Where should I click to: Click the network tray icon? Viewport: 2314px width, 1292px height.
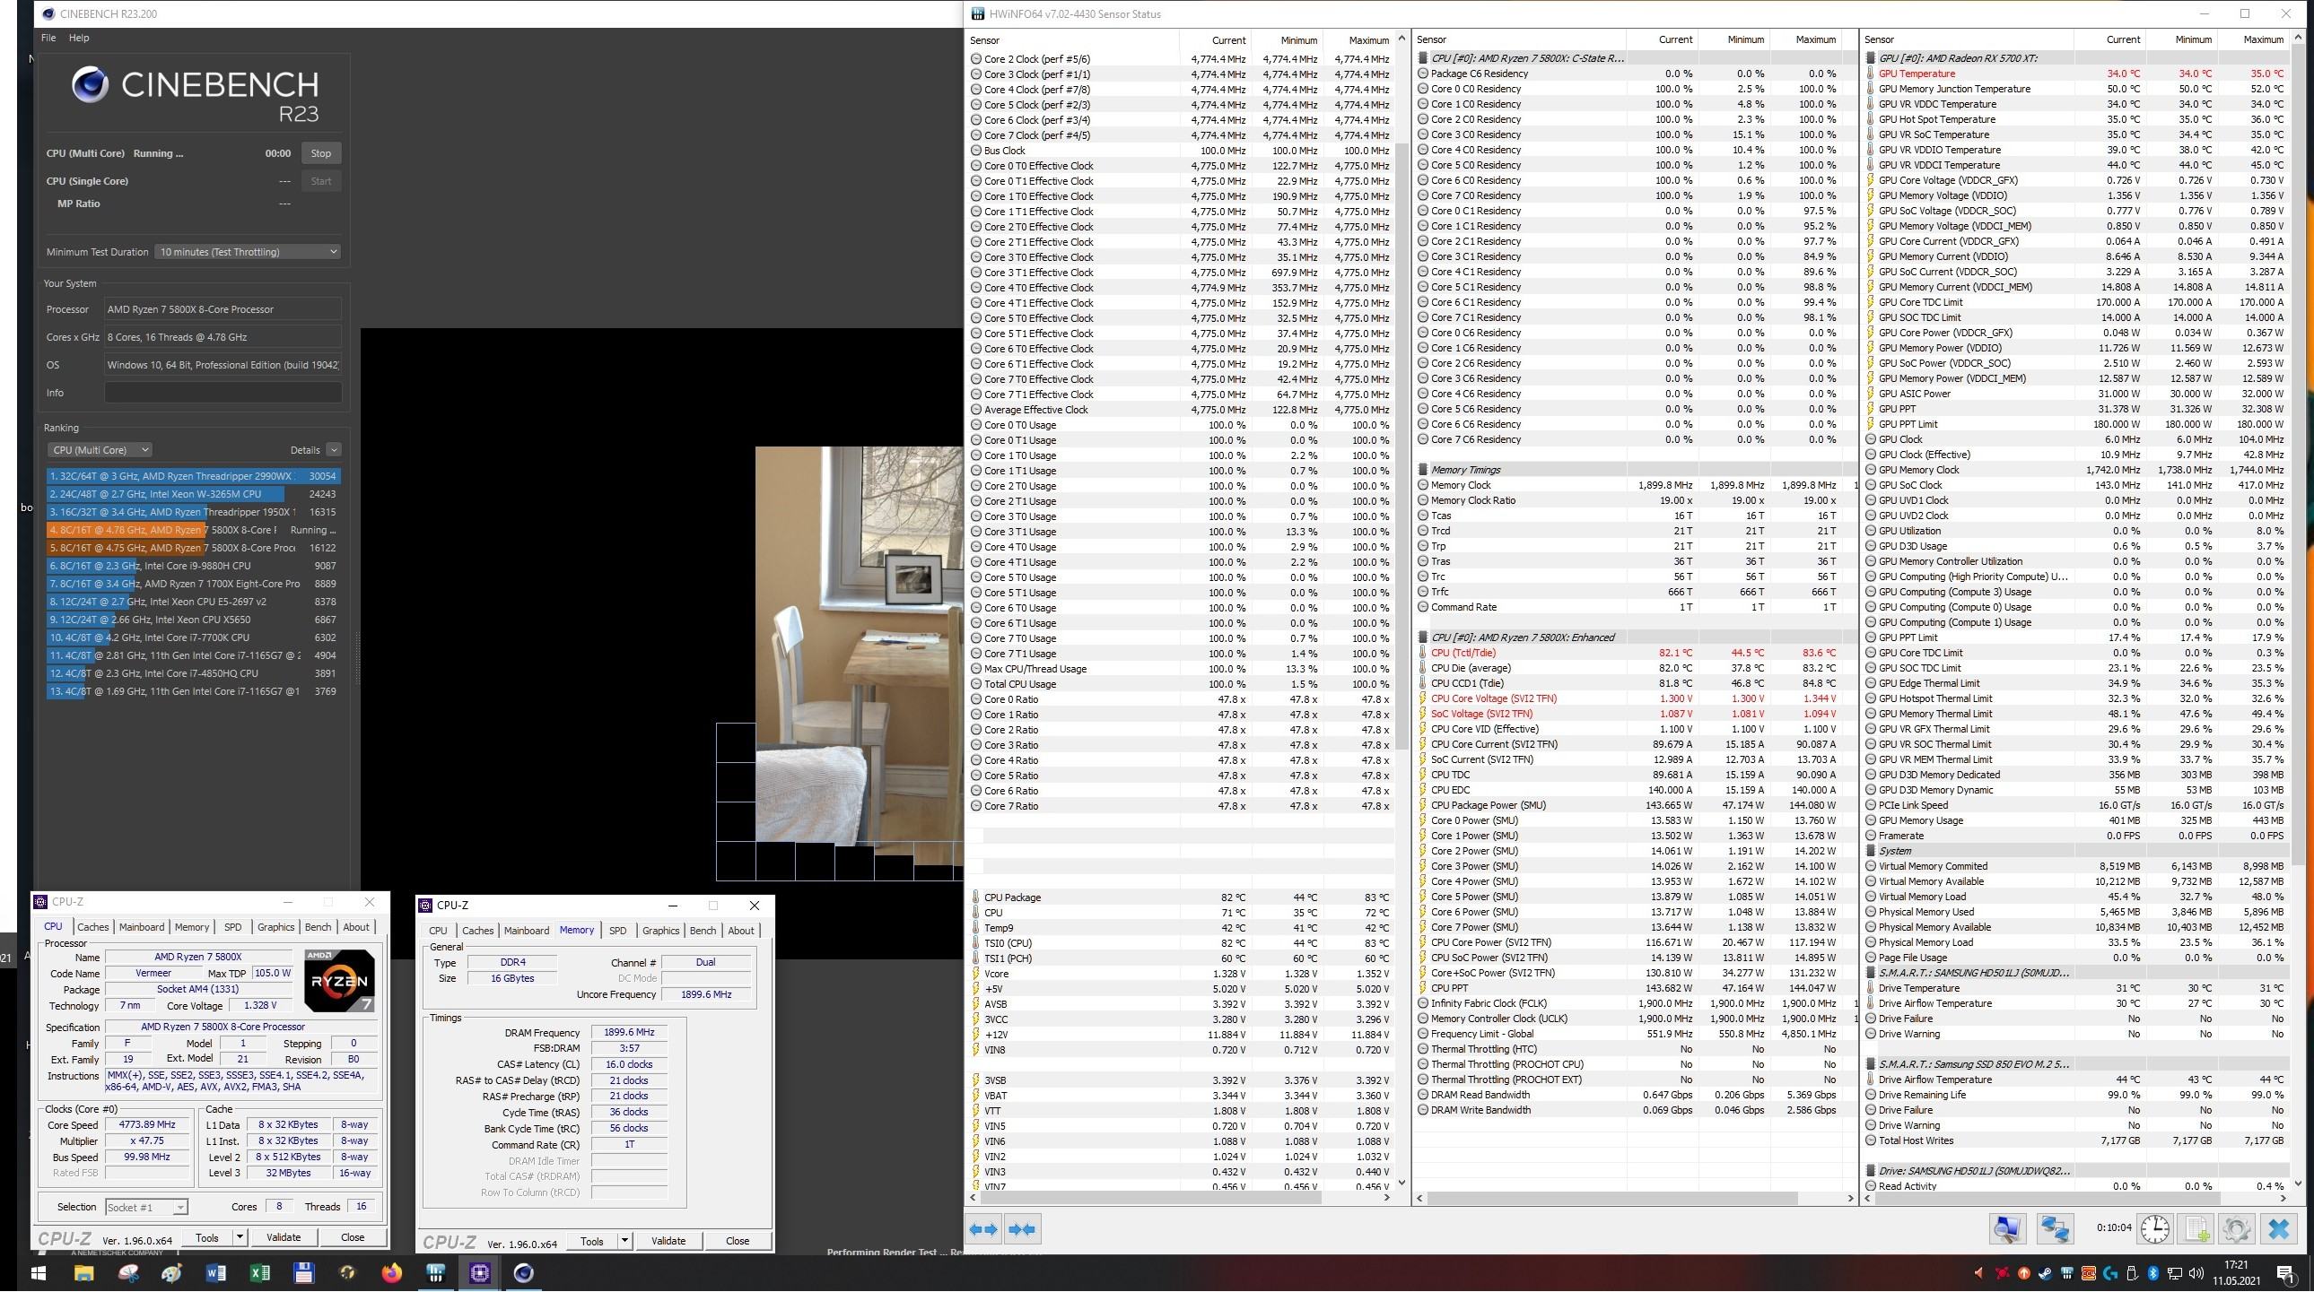click(2175, 1273)
